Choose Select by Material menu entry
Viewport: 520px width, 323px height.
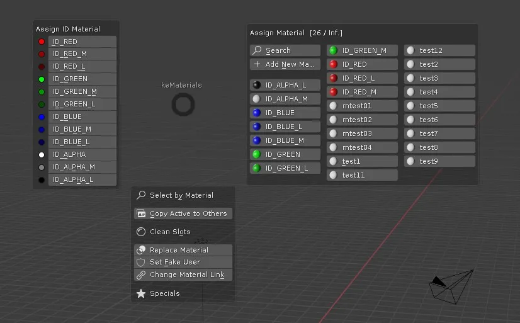pos(183,195)
